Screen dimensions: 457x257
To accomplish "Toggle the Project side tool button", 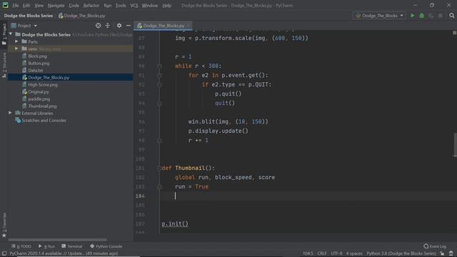I will pyautogui.click(x=4, y=34).
